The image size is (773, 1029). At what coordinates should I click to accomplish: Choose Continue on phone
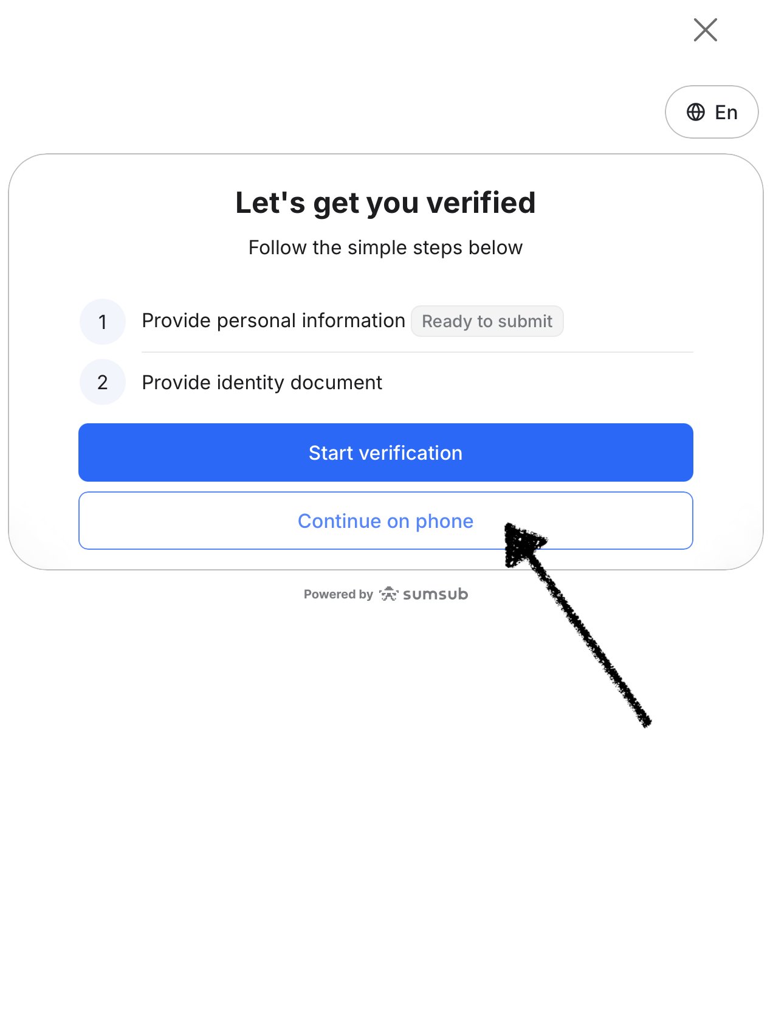386,521
